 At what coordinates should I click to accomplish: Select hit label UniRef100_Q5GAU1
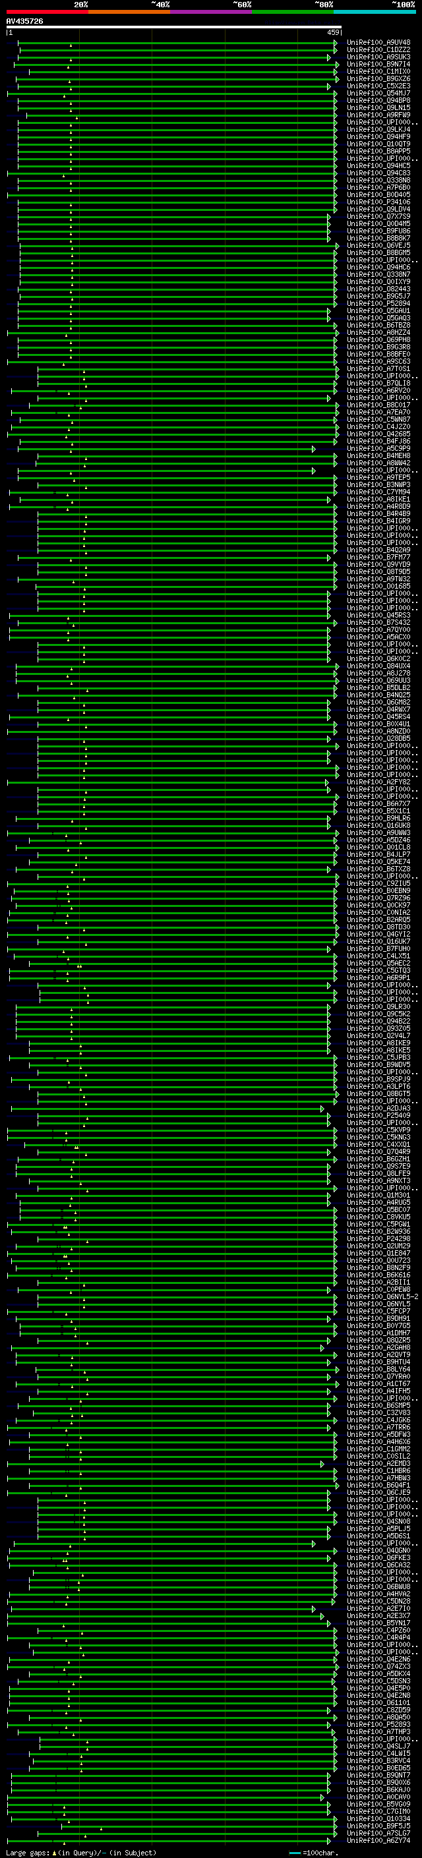pos(378,311)
